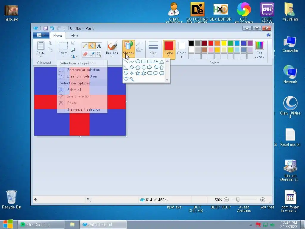Image resolution: width=305 pixels, height=229 pixels.
Task: Expand the Paste dropdown arrow
Action: (x=41, y=56)
